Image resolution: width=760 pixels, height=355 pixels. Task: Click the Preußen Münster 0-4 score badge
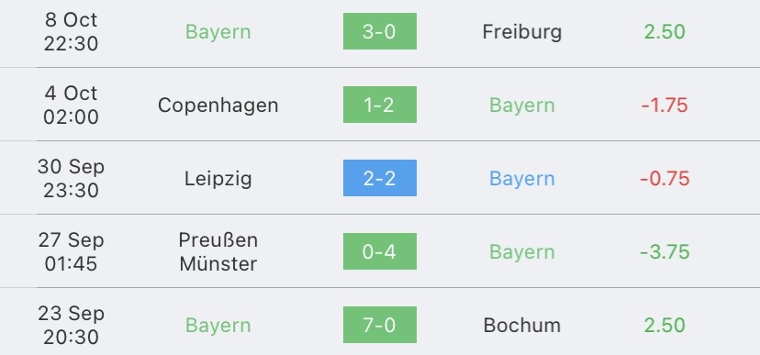tap(379, 251)
